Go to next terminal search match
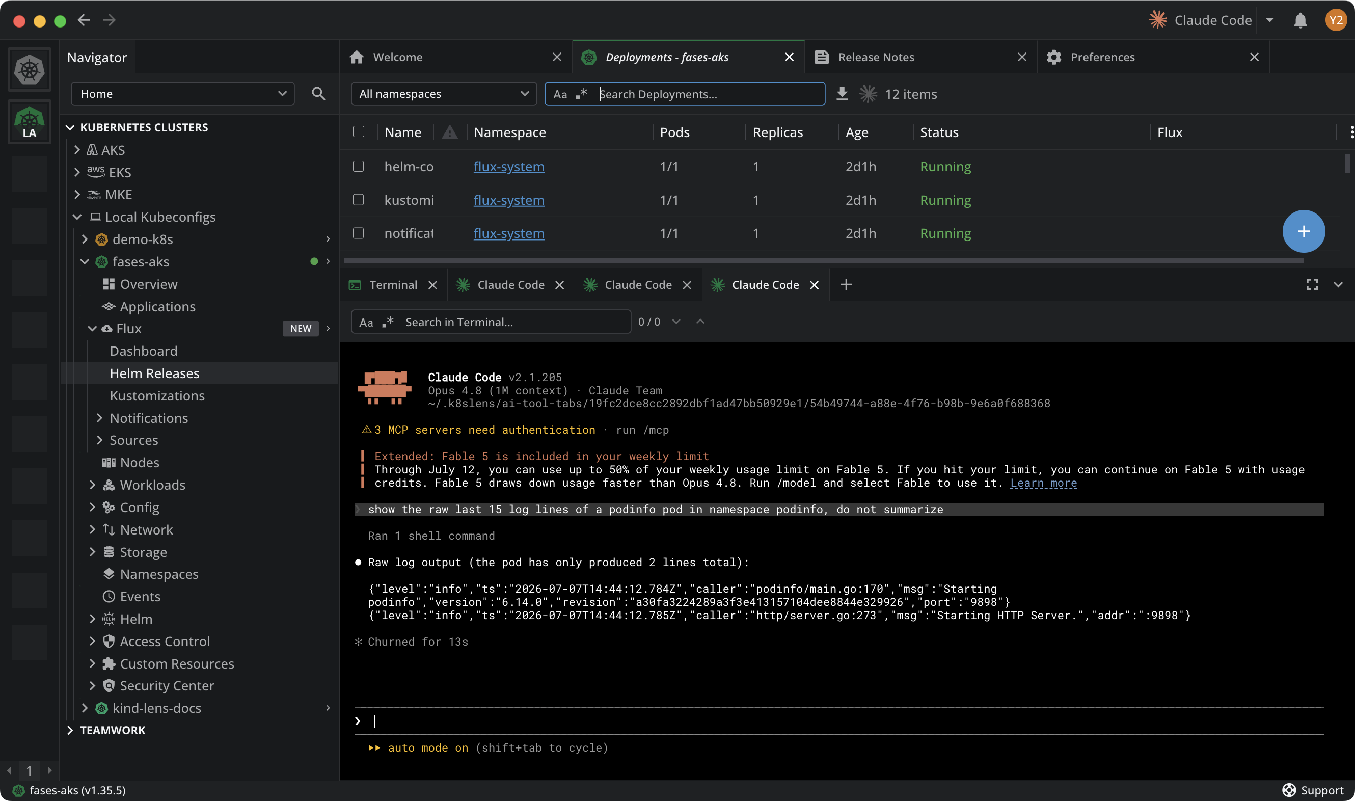The image size is (1355, 801). click(x=675, y=322)
